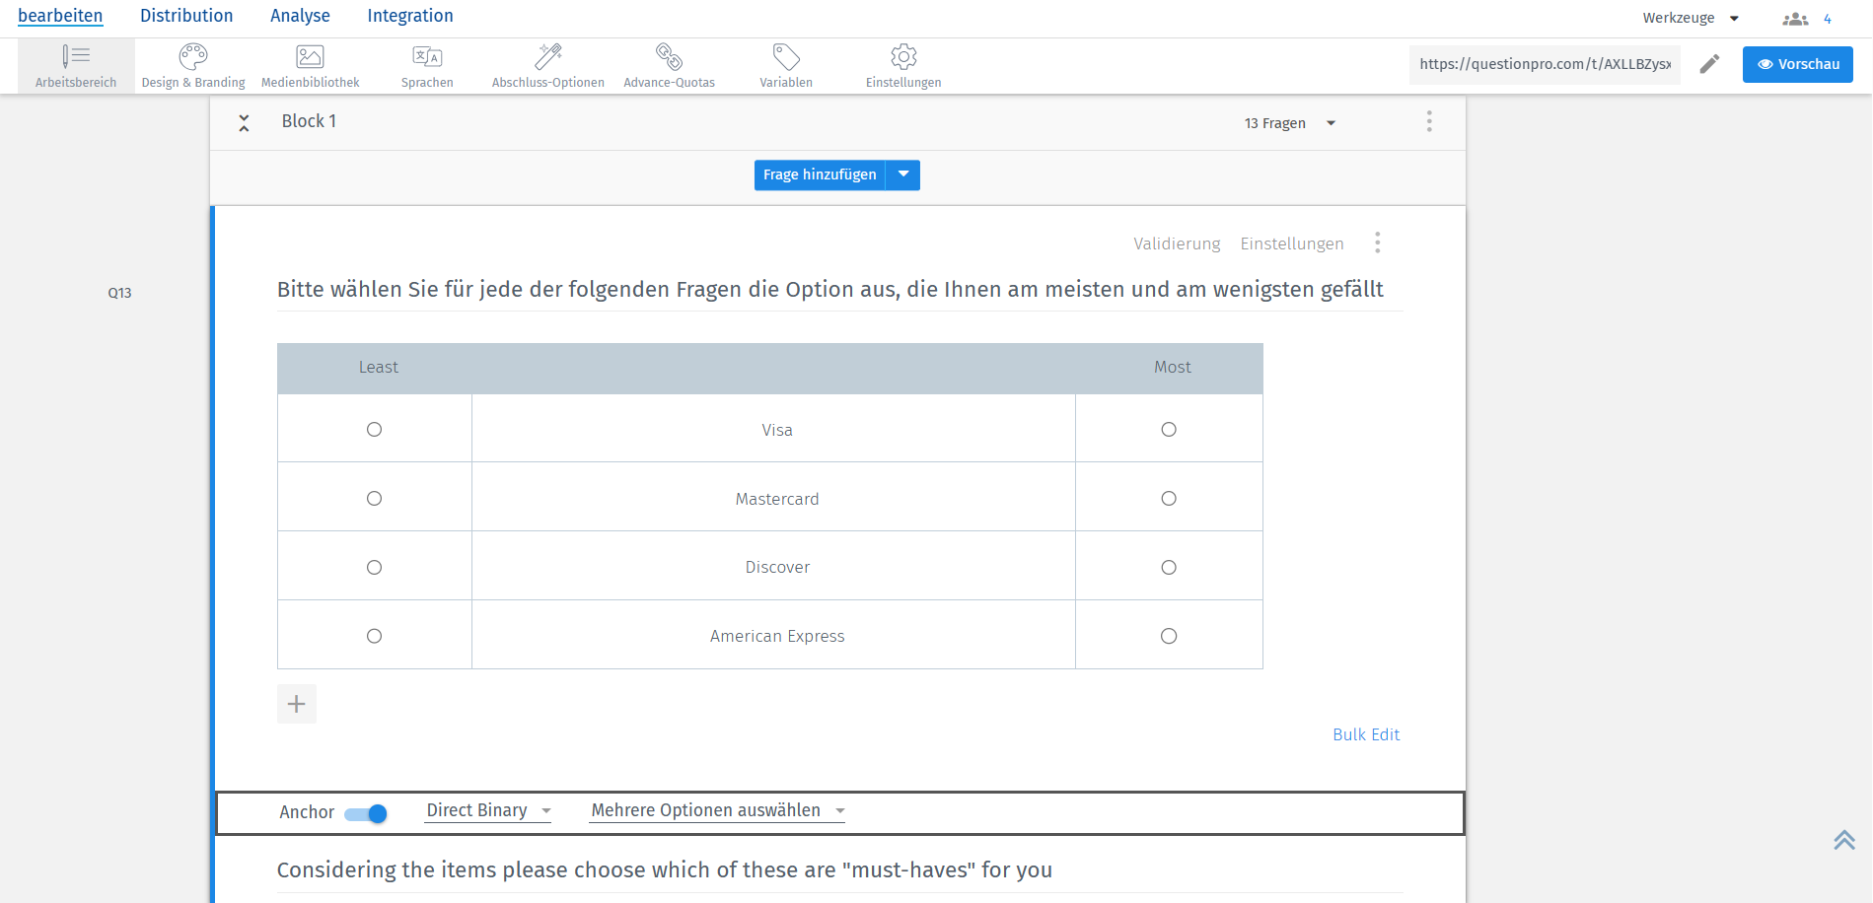Viewport: 1873px width, 903px height.
Task: Select the Most radio button for Discover
Action: tap(1169, 567)
